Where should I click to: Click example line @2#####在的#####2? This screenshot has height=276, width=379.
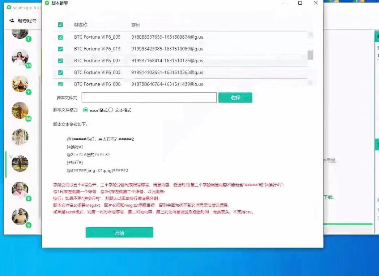point(88,154)
